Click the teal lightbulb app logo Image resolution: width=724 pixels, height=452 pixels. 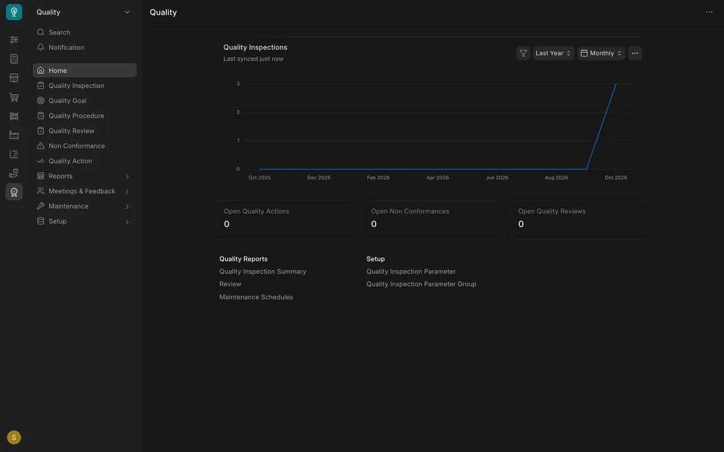coord(14,12)
